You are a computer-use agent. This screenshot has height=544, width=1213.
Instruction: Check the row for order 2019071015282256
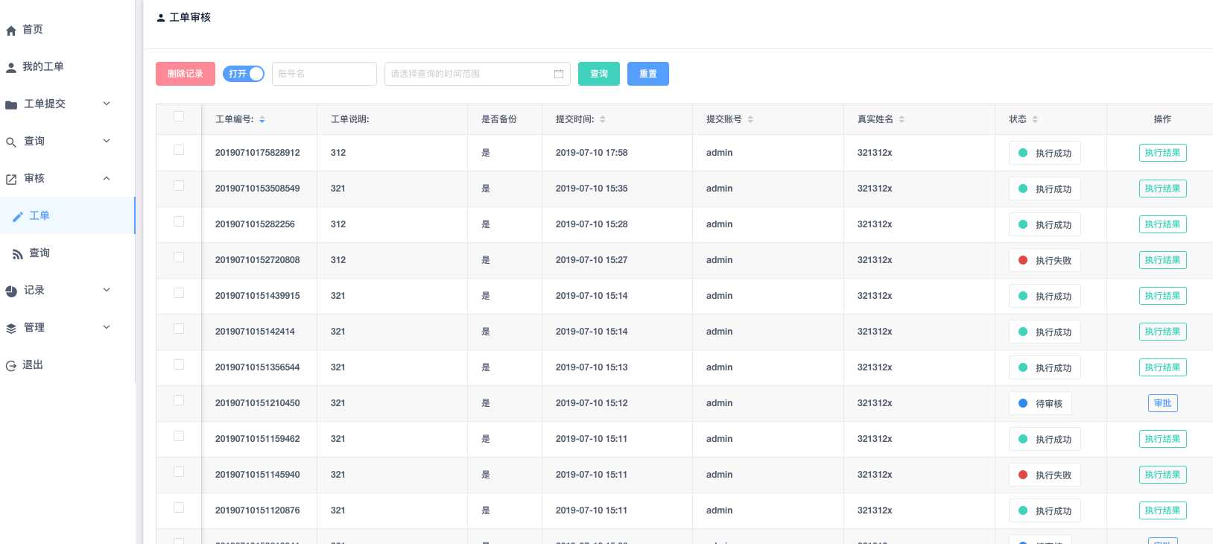pyautogui.click(x=179, y=221)
